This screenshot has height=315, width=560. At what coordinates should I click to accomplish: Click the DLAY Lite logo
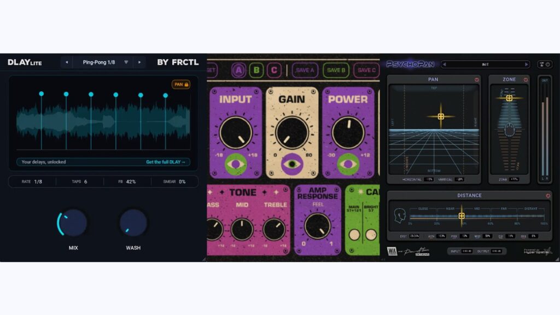(x=25, y=62)
